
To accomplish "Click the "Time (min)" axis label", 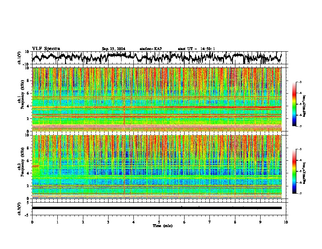I will pos(163,226).
